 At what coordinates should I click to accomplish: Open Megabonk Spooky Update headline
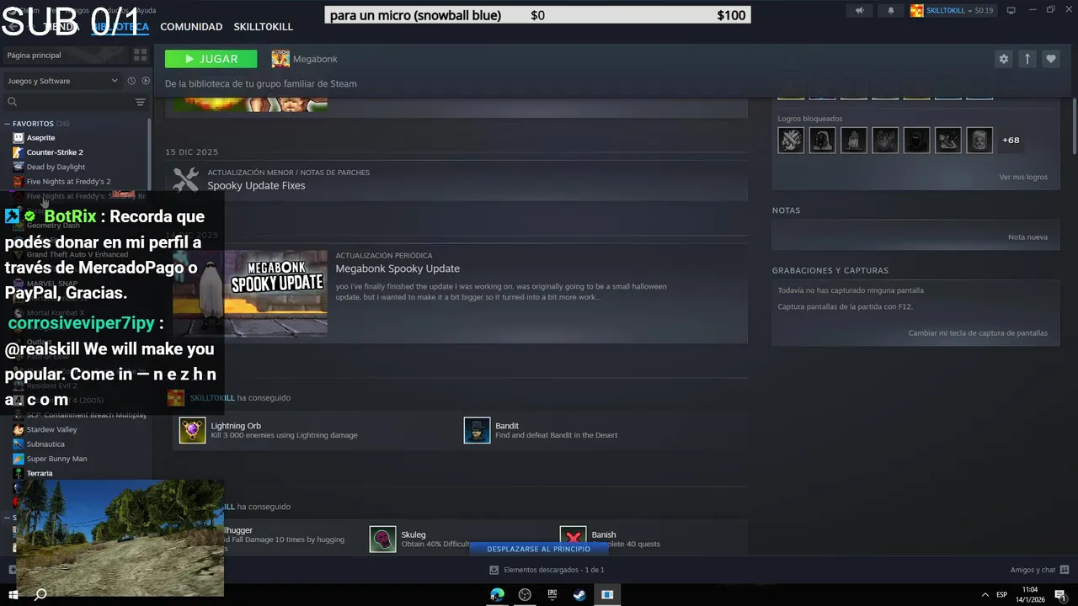point(398,268)
